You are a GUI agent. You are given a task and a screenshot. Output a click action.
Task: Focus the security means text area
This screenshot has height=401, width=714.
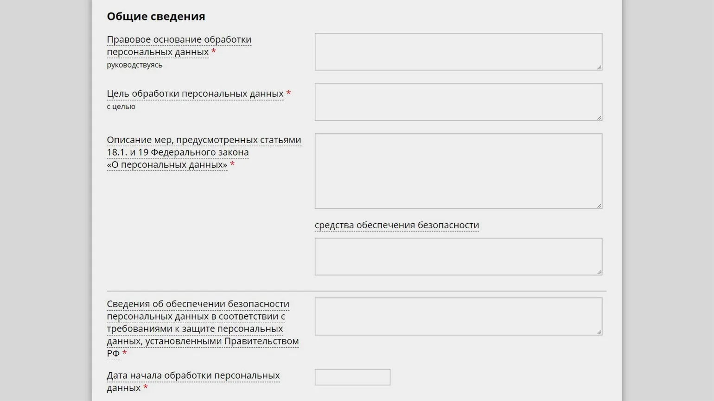click(458, 257)
